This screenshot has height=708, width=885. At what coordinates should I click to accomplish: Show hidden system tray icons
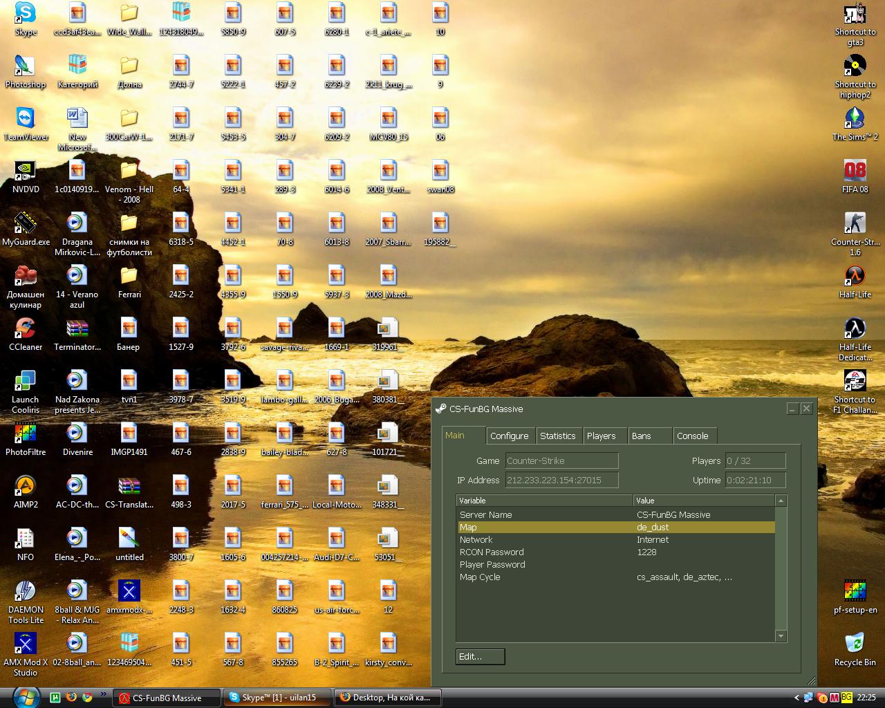[796, 698]
